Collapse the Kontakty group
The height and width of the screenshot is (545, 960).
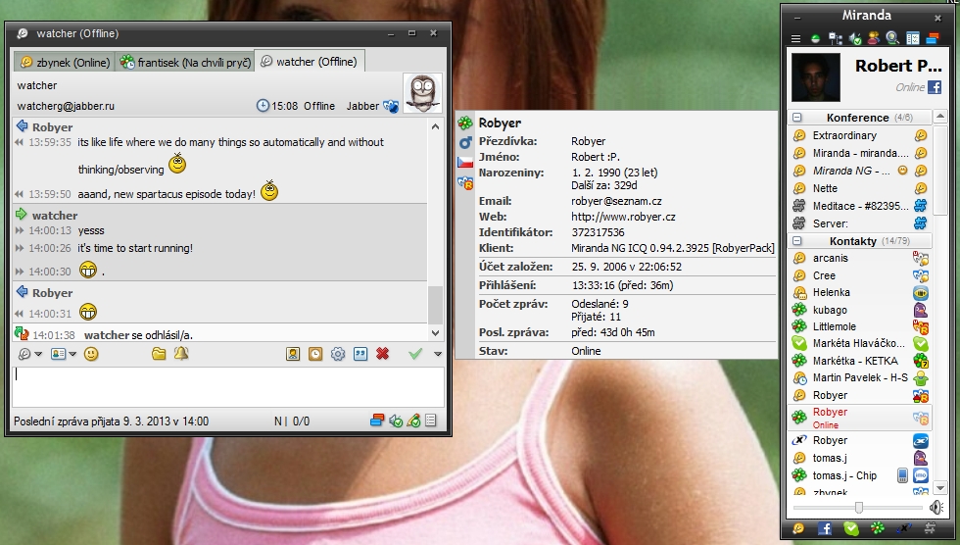click(x=797, y=240)
